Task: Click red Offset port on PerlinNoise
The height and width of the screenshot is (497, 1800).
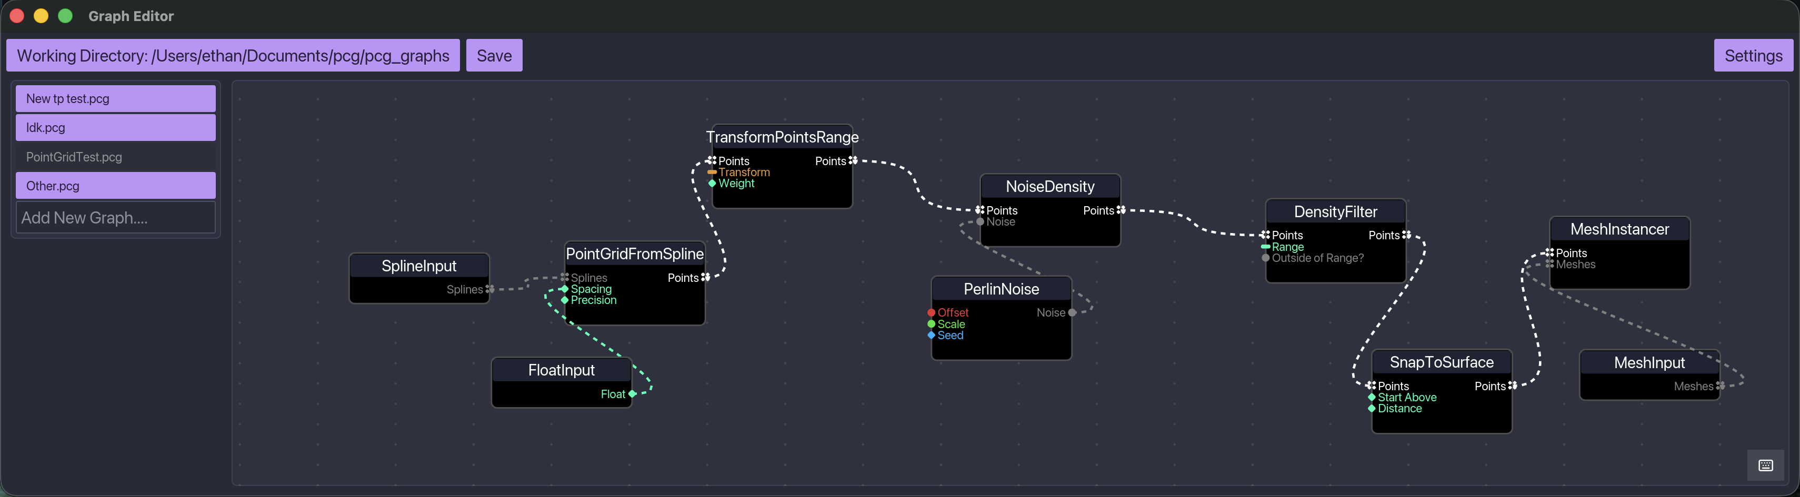Action: tap(932, 313)
